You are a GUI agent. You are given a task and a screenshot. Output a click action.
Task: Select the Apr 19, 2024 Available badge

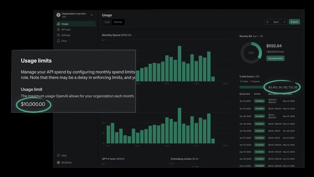point(259,101)
